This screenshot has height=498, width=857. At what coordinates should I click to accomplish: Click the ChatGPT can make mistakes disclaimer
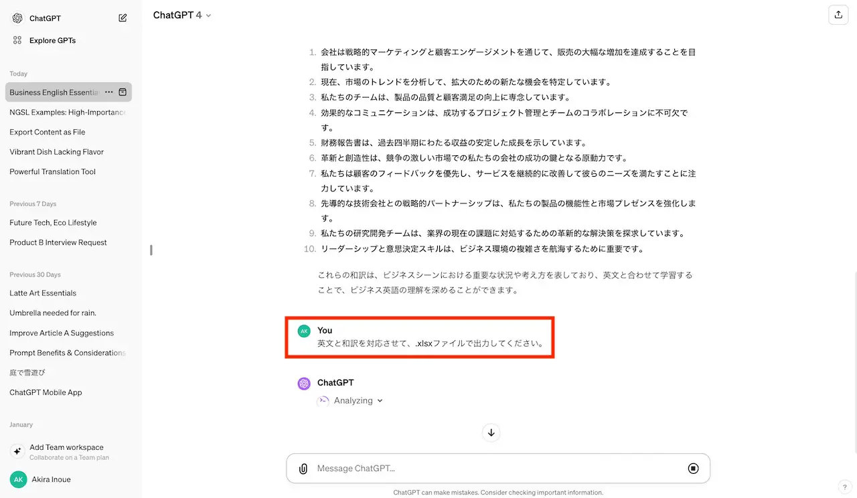tap(498, 492)
